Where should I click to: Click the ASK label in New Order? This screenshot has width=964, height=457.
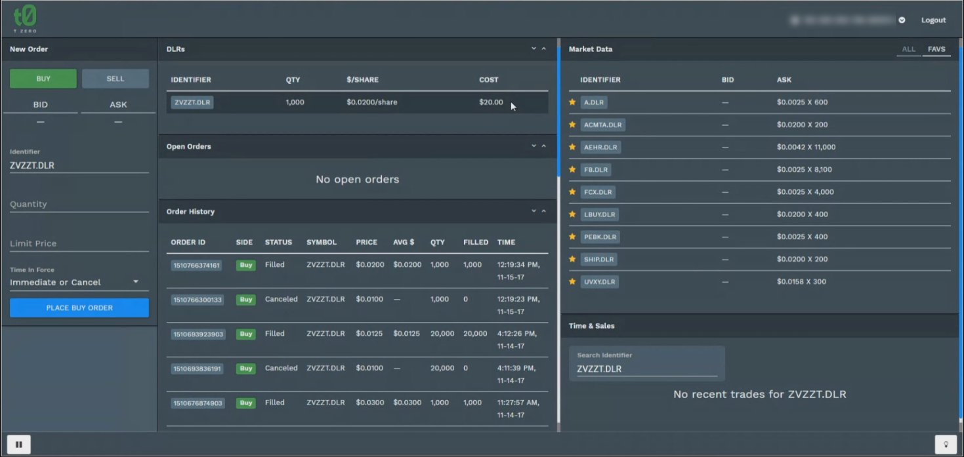tap(118, 104)
